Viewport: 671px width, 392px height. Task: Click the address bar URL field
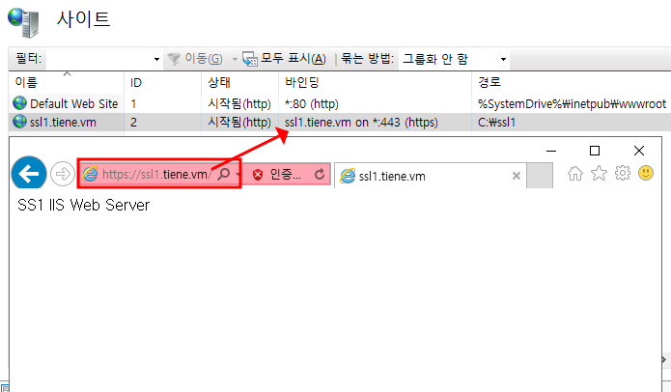coord(156,174)
